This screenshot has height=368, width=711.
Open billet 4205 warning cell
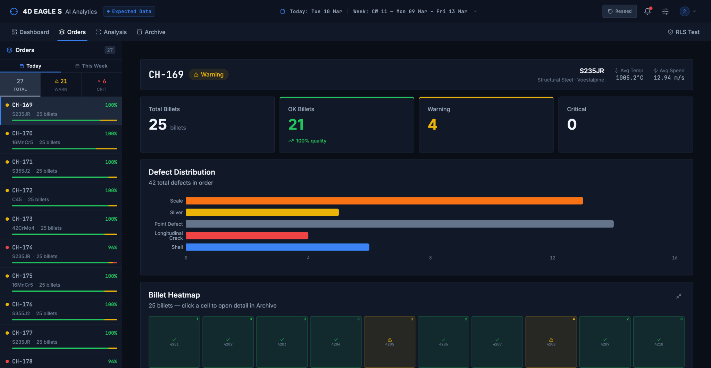pos(390,342)
